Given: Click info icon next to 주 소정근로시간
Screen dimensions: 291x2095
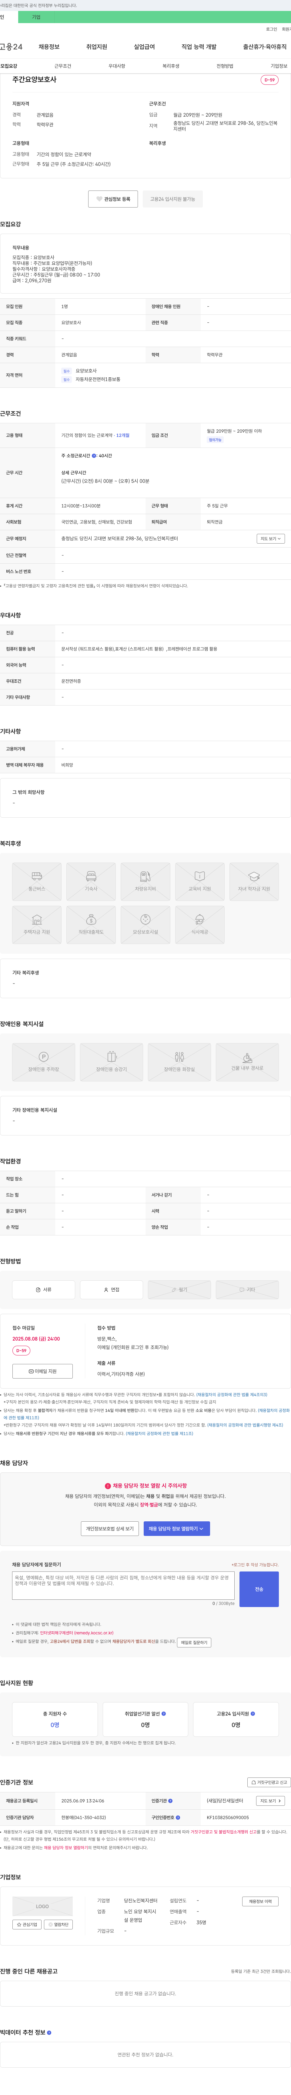Looking at the screenshot, I should pyautogui.click(x=94, y=455).
